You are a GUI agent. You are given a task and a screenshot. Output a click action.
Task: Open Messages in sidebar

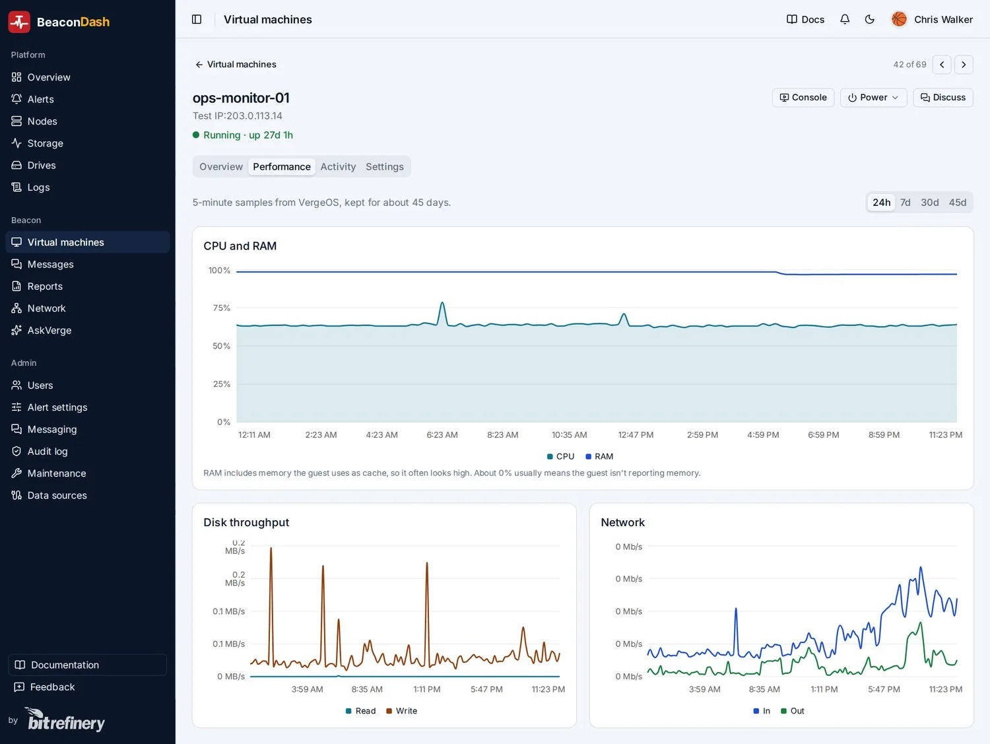point(87,264)
